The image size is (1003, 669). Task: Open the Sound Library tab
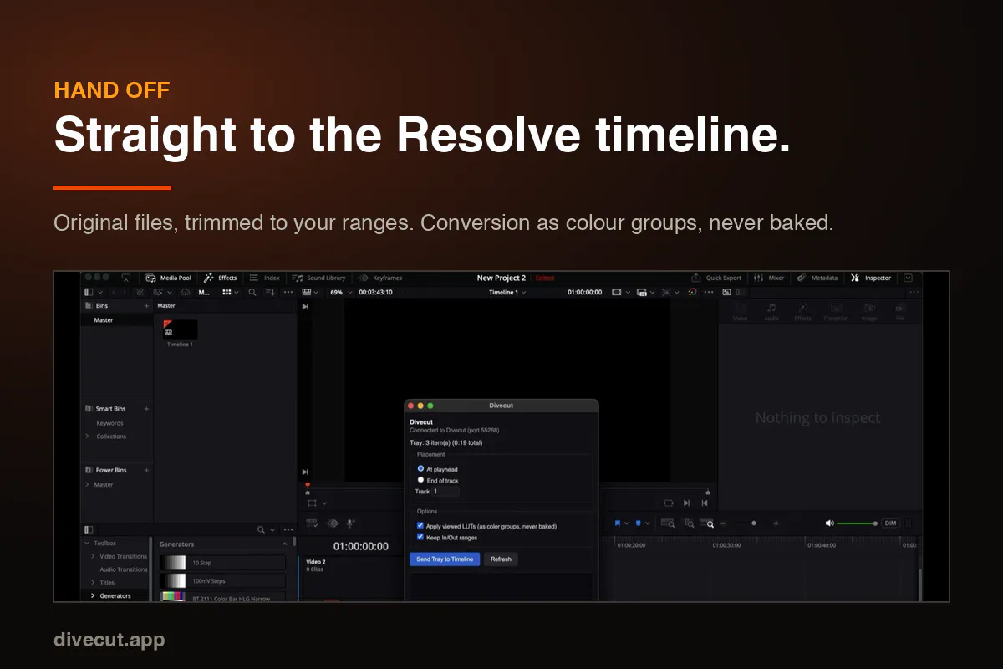[318, 278]
